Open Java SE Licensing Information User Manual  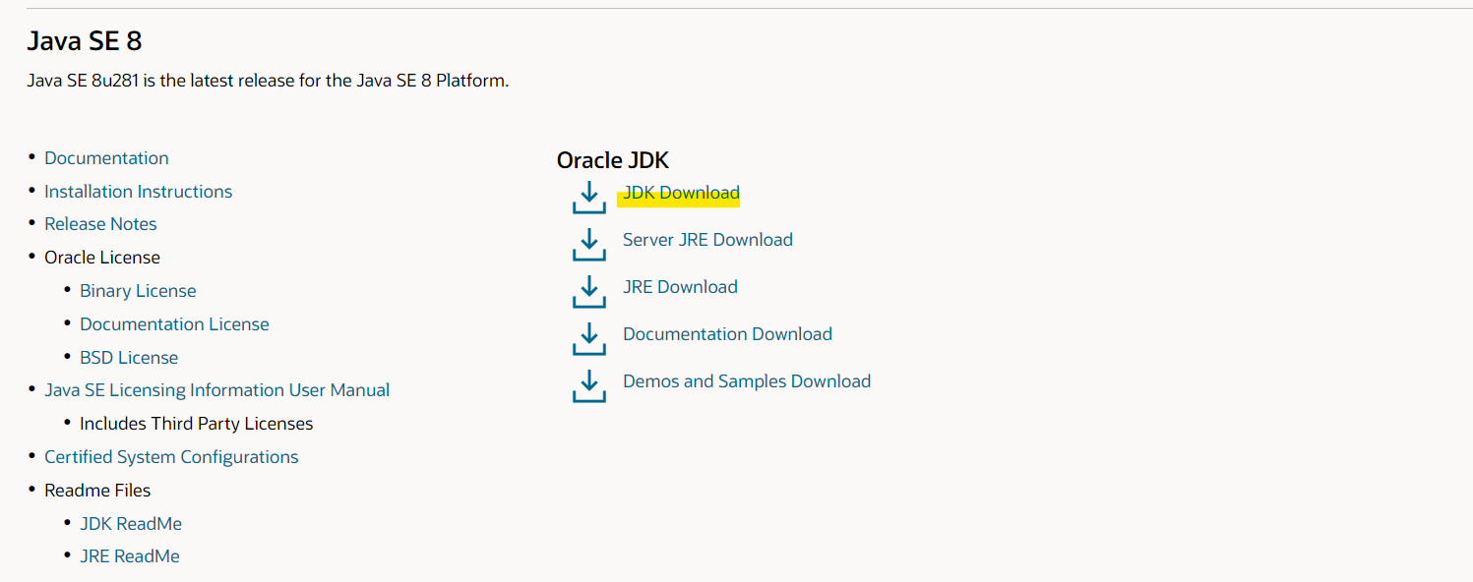pos(216,390)
